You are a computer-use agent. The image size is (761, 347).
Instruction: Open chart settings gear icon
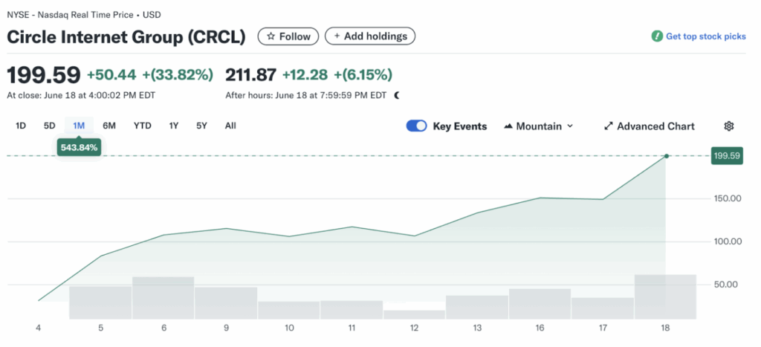[728, 126]
